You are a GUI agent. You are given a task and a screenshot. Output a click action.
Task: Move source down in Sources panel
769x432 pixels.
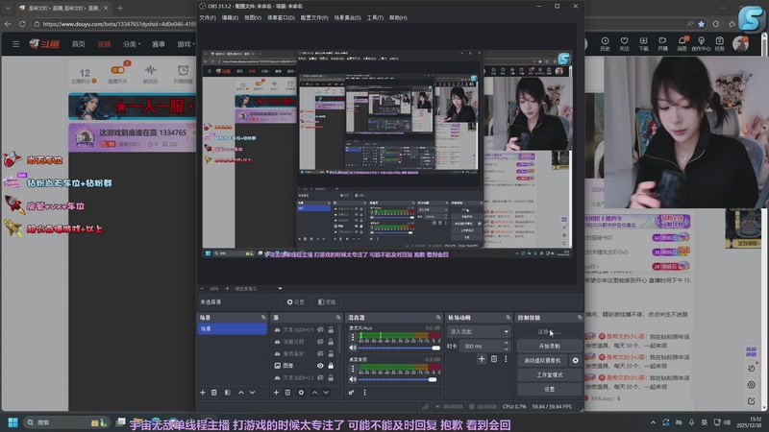pyautogui.click(x=326, y=393)
